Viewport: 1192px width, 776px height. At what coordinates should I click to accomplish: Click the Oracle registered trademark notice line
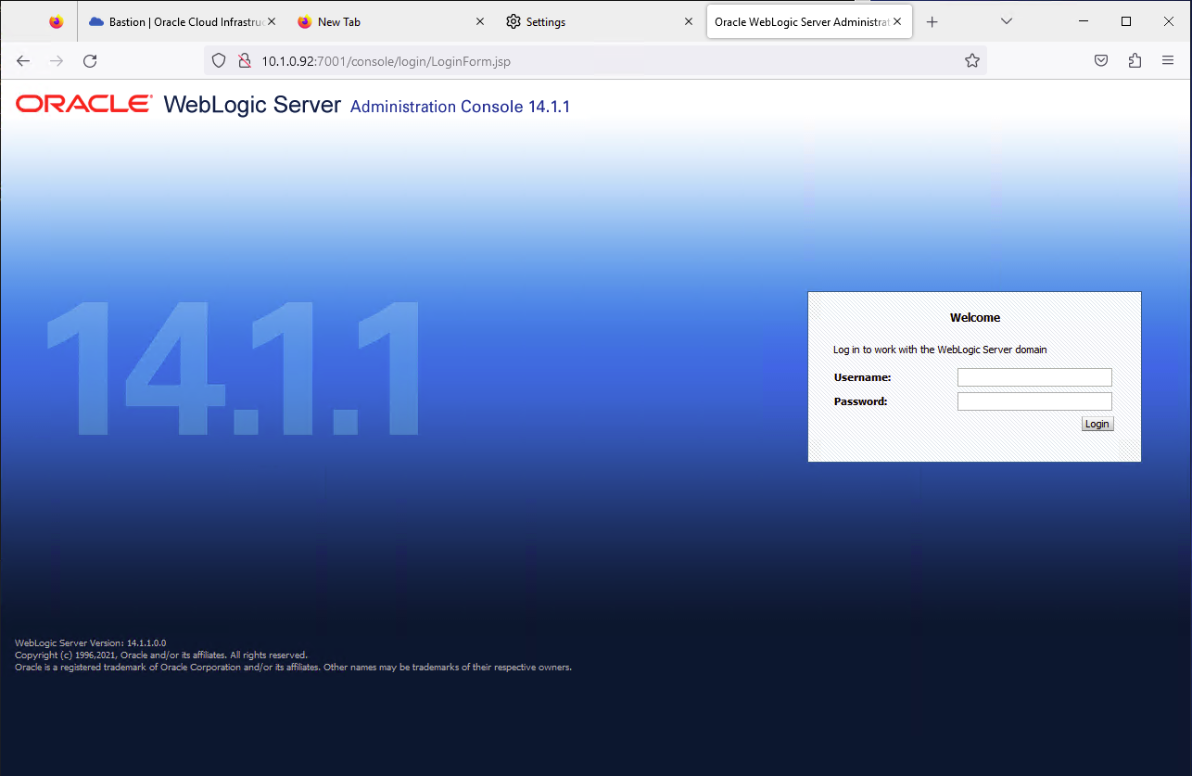(294, 667)
